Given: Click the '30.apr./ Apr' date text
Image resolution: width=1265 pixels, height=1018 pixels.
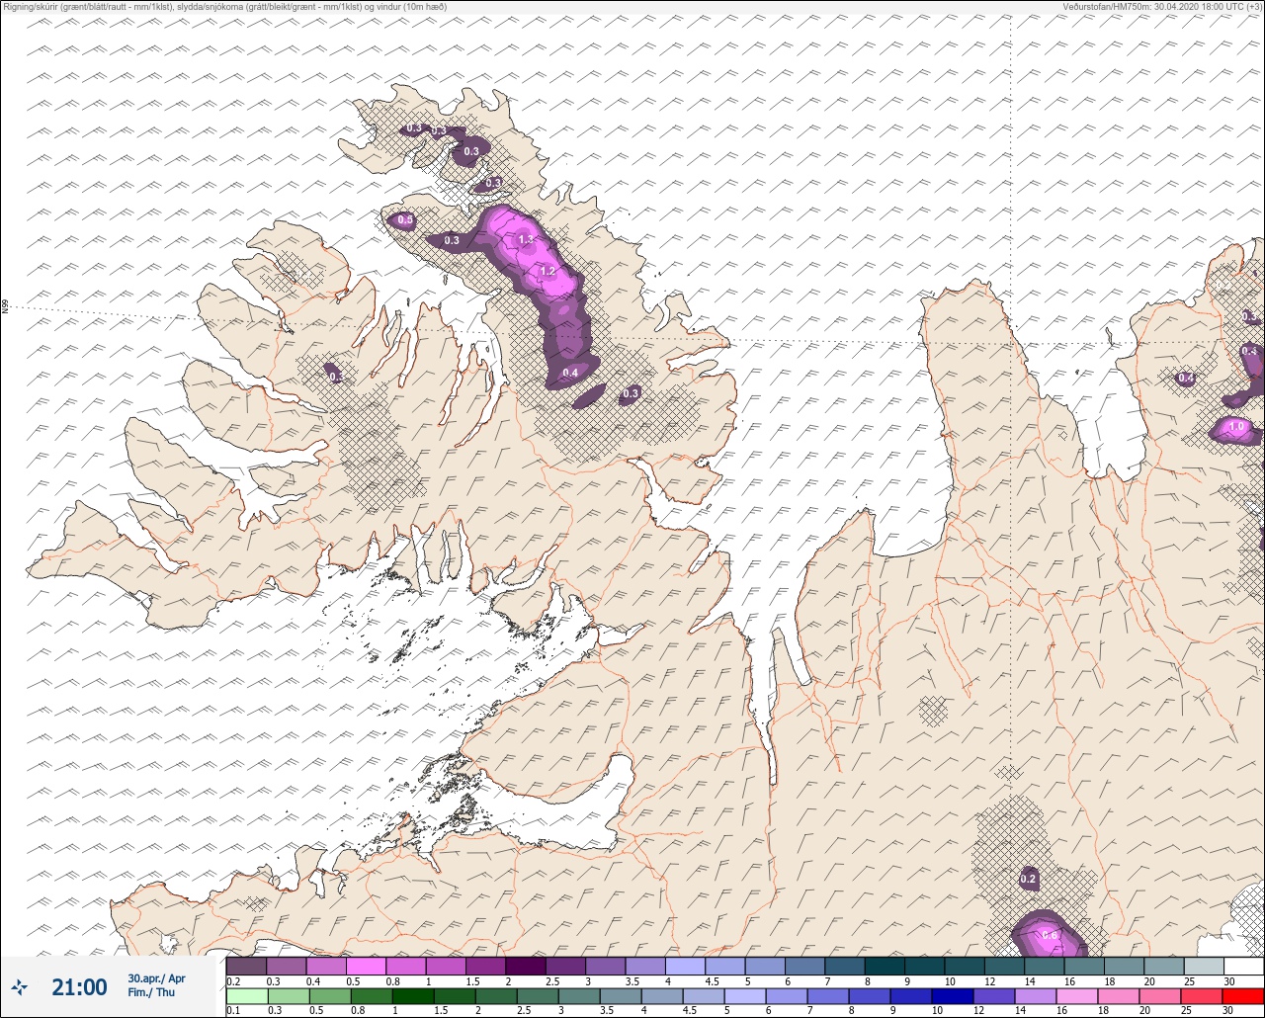Looking at the screenshot, I should (x=156, y=978).
